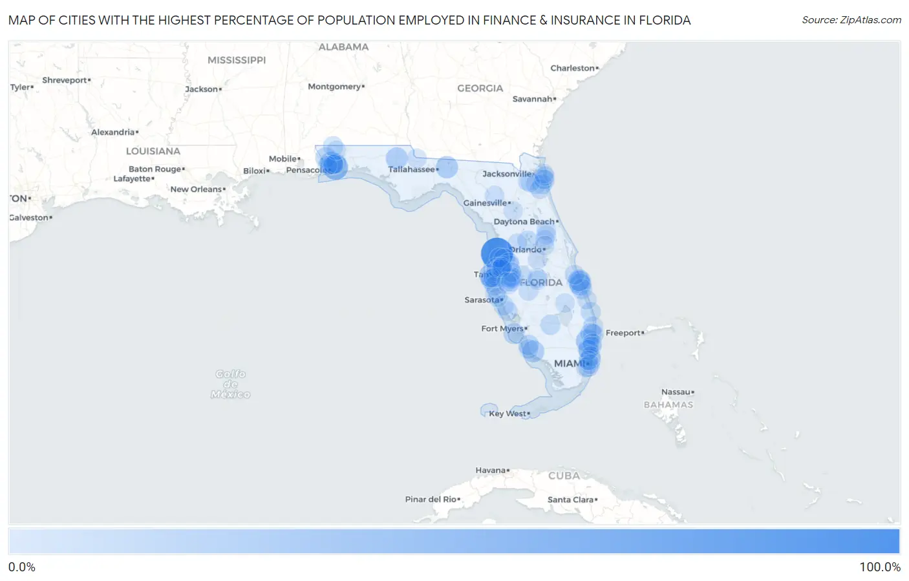Select the Alexandria label in Louisiana
909x581 pixels.
coord(113,132)
